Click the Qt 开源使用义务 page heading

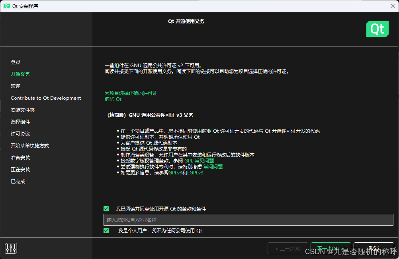pyautogui.click(x=186, y=21)
